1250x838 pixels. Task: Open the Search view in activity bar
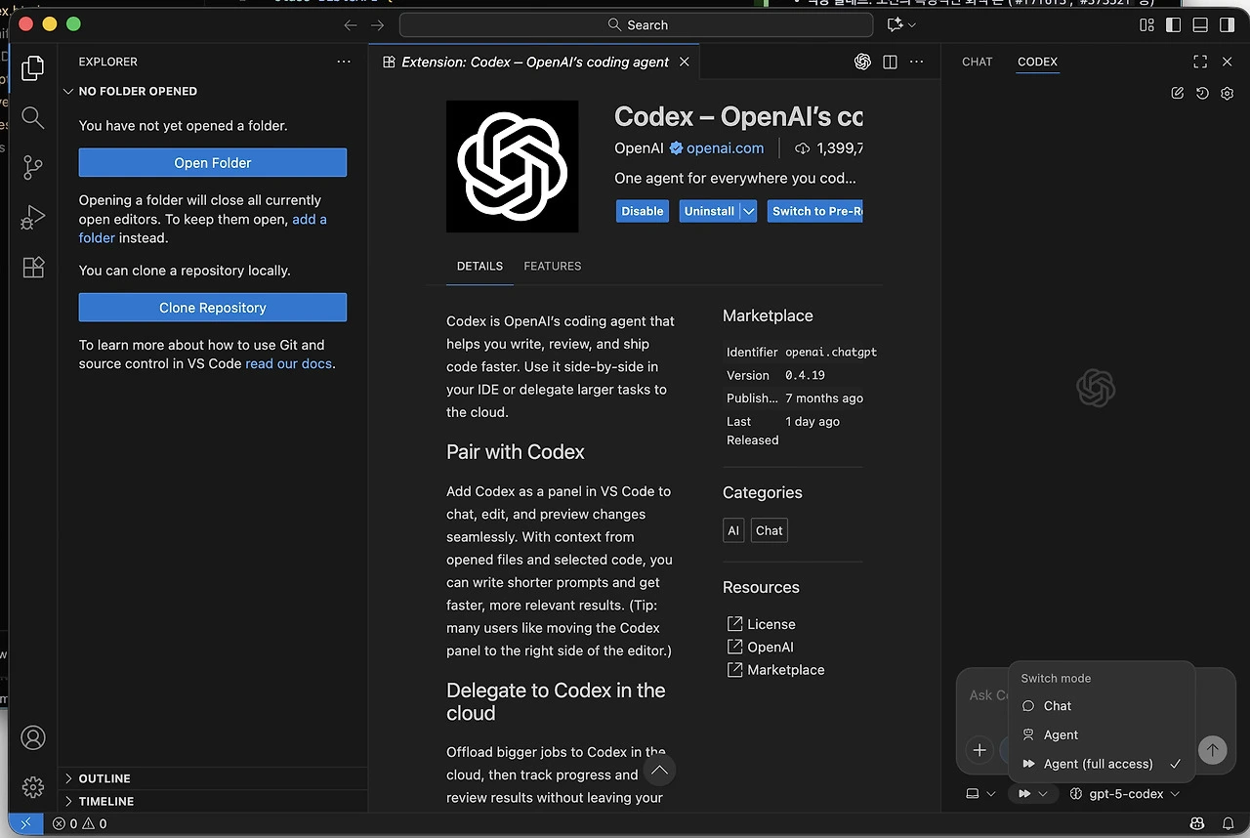[32, 118]
